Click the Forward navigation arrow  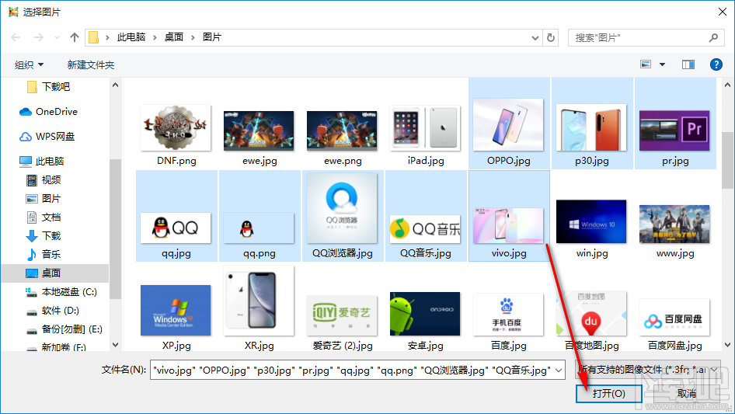[38, 37]
